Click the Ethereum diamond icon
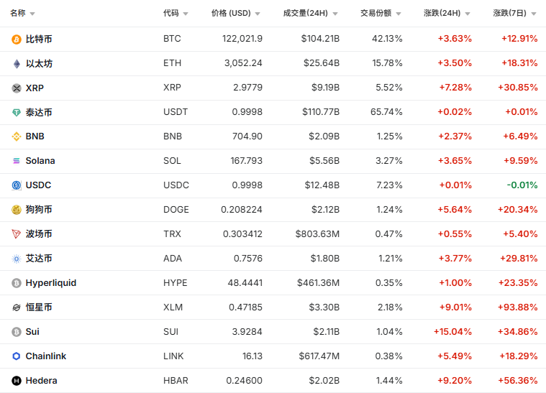The height and width of the screenshot is (393, 546). (17, 63)
